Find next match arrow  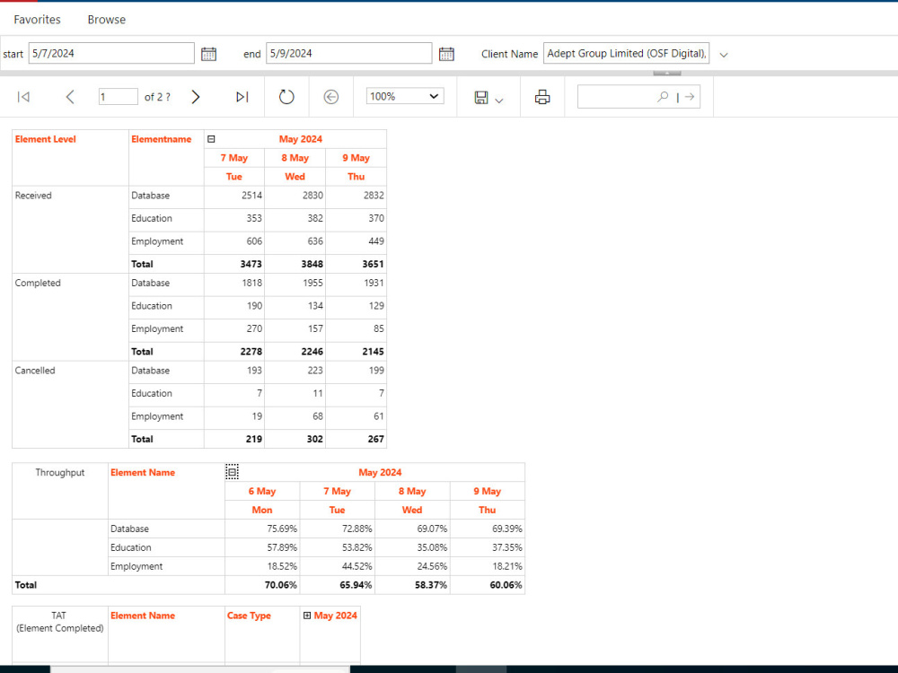tap(690, 97)
